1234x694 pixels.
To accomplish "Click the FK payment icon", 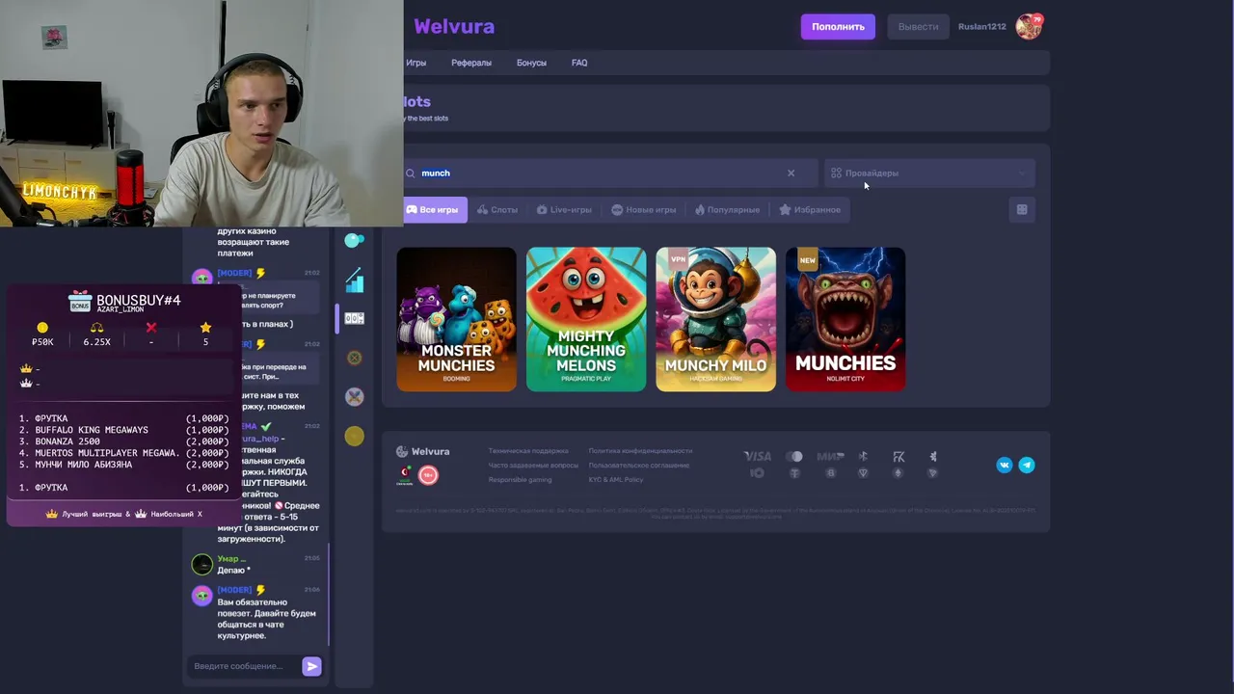I will [899, 457].
